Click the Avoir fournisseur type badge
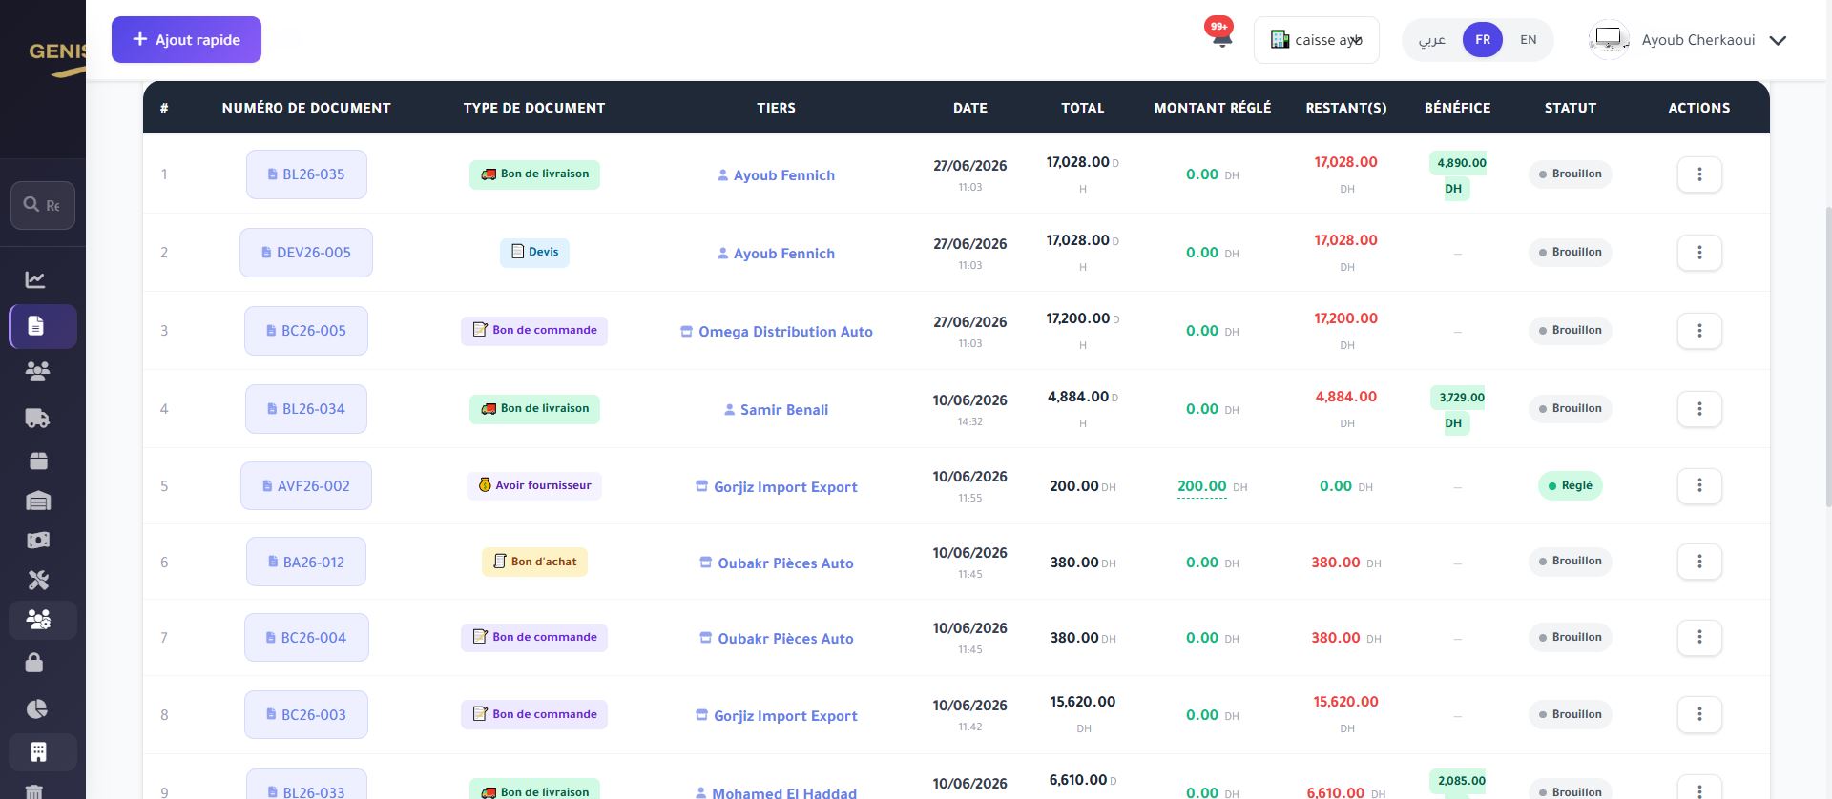This screenshot has height=799, width=1832. coord(534,485)
